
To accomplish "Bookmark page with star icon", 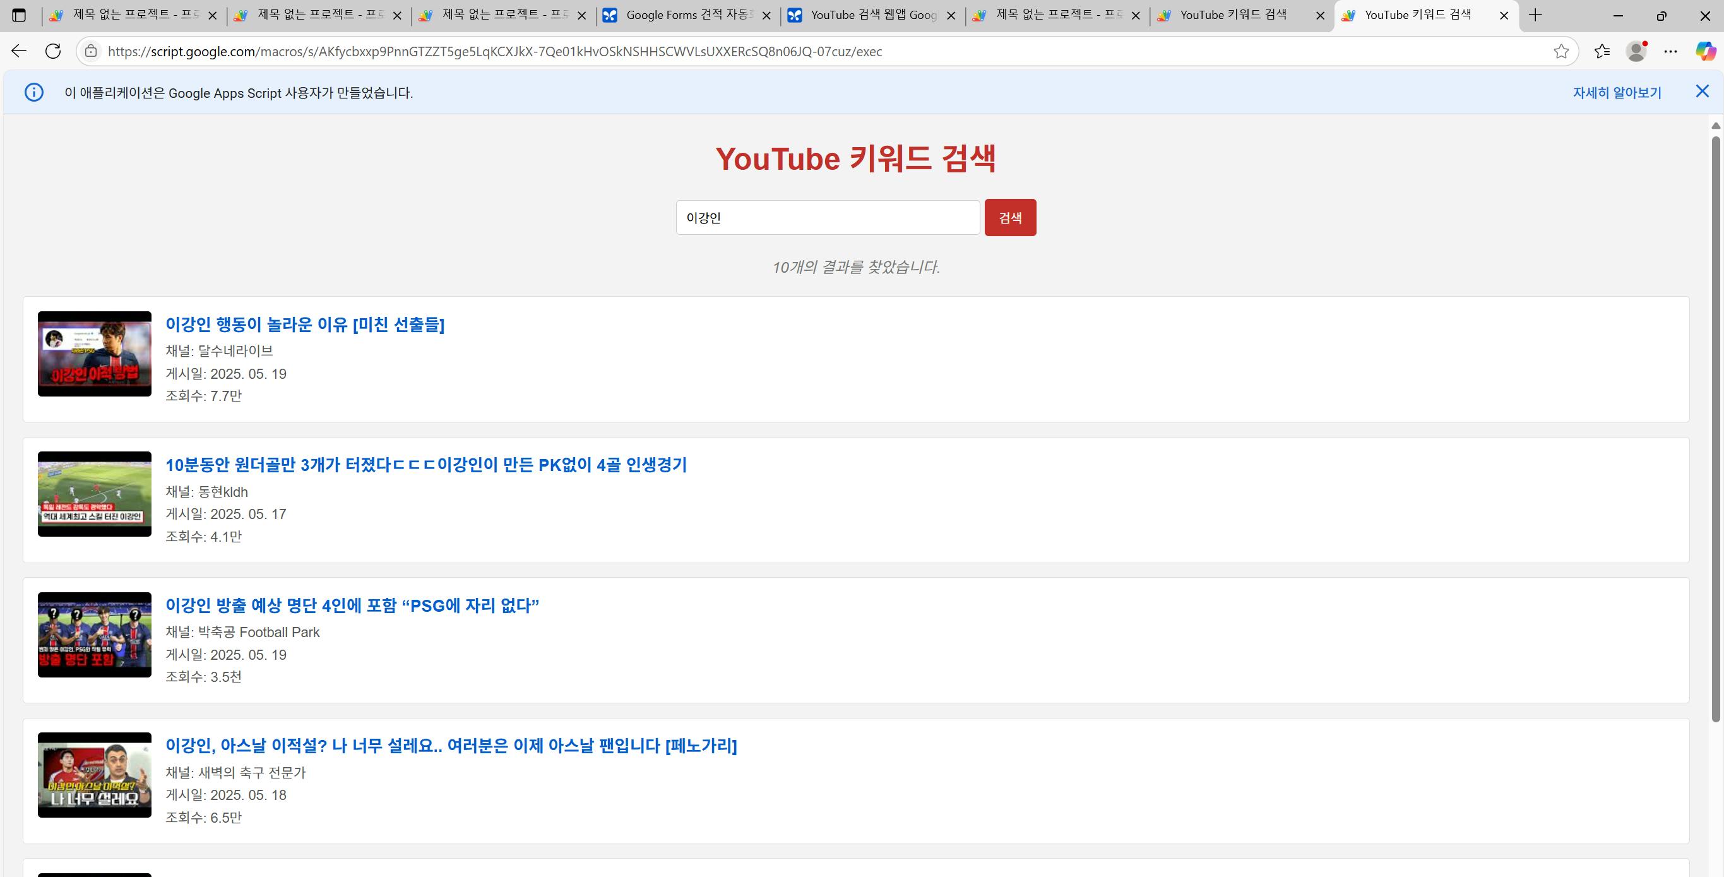I will coord(1561,52).
